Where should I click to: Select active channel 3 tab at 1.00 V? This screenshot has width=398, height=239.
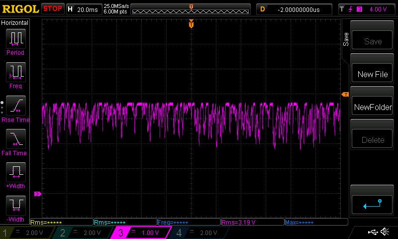pyautogui.click(x=142, y=233)
